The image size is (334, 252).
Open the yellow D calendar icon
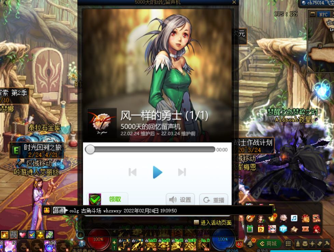pyautogui.click(x=261, y=229)
